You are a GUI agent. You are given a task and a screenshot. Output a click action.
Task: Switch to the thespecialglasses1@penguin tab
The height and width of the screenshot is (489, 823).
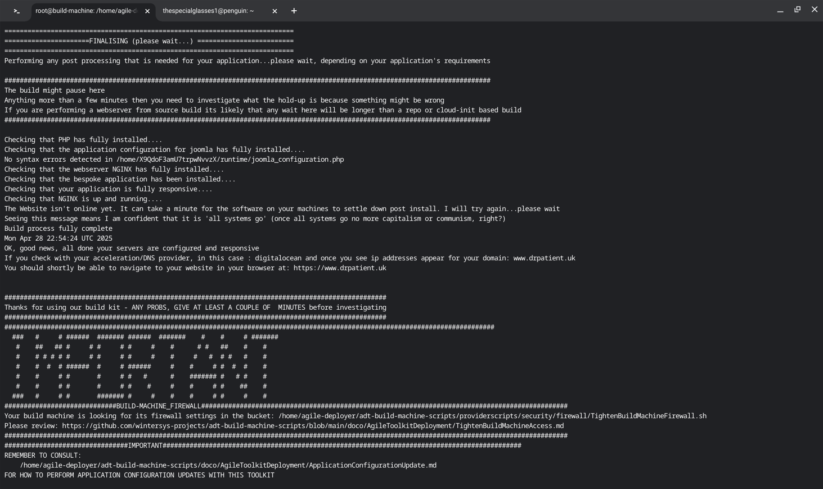pyautogui.click(x=208, y=11)
